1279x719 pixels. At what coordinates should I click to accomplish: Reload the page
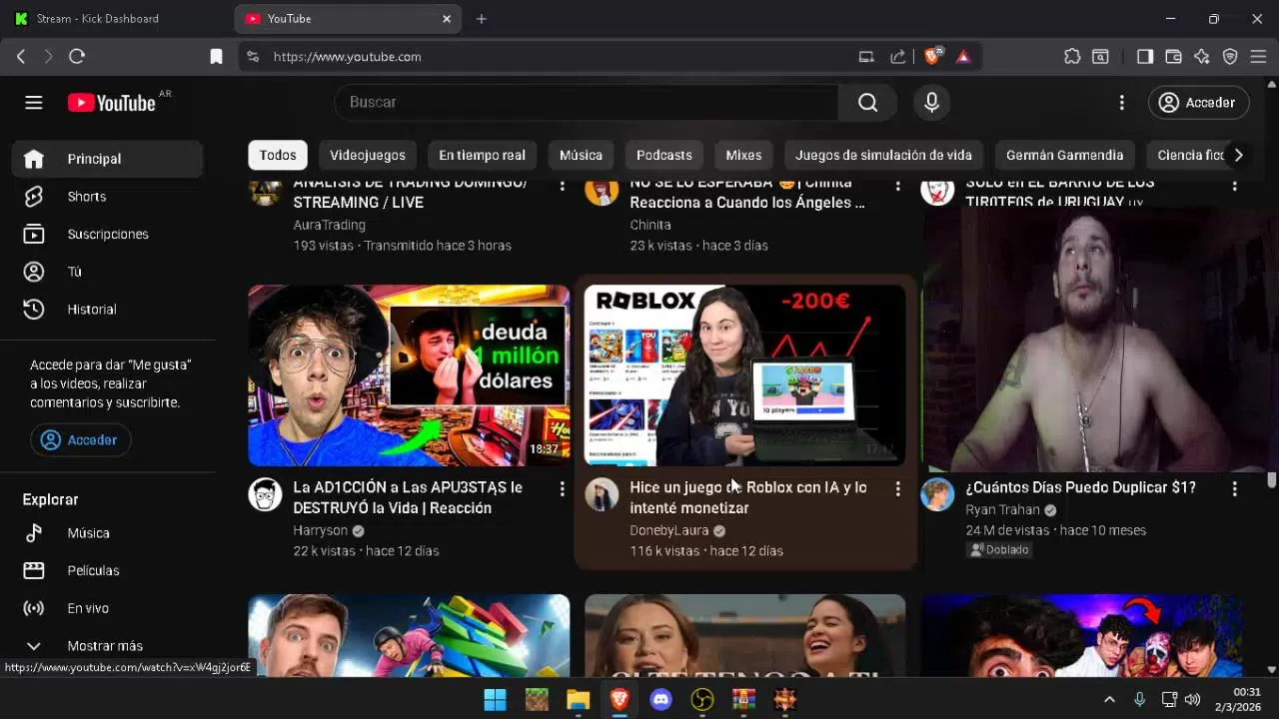(77, 57)
